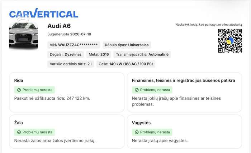The image size is (251, 153).
Task: Click the checkmark icon under Rida
Action: pyautogui.click(x=19, y=90)
